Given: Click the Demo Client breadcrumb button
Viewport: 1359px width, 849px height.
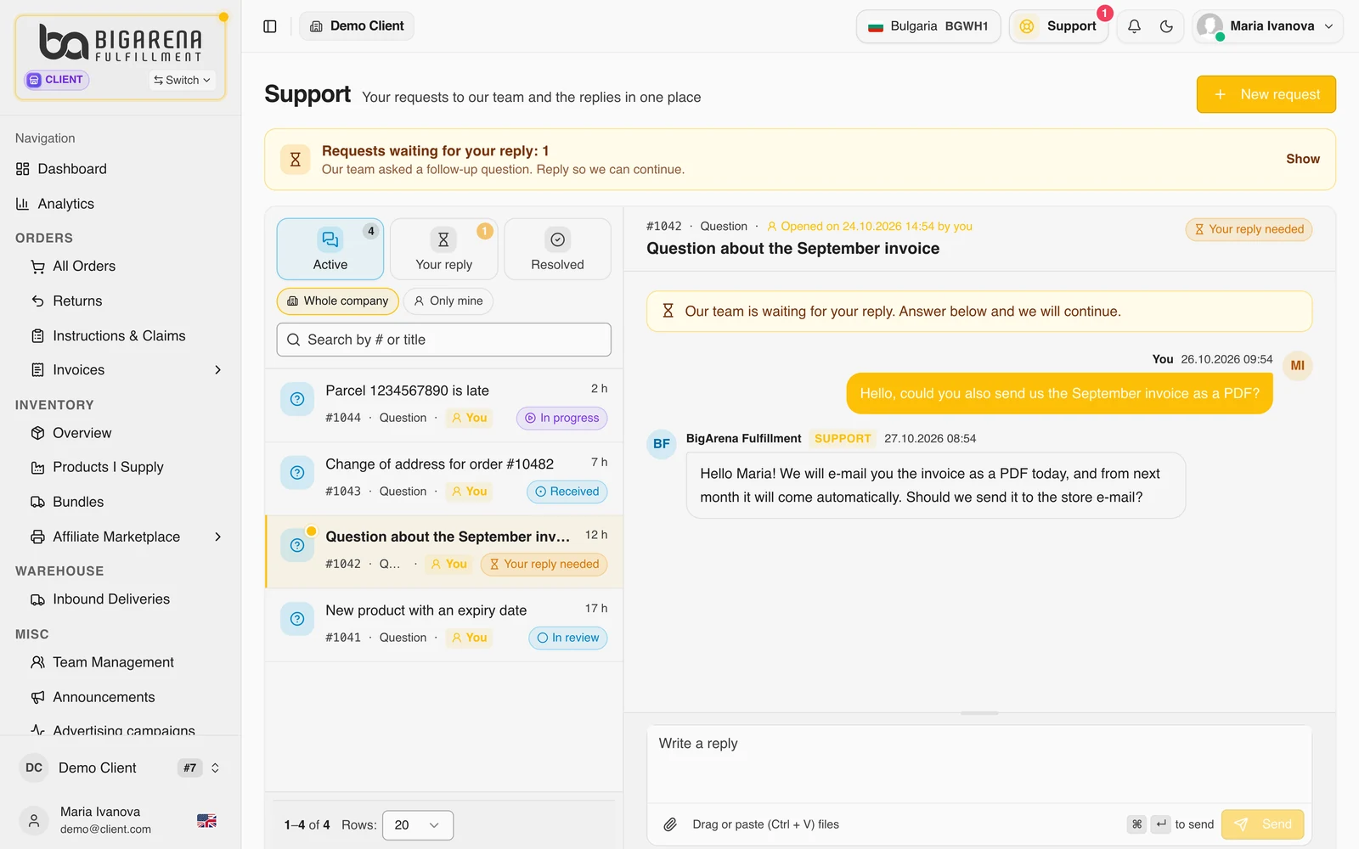Looking at the screenshot, I should pyautogui.click(x=357, y=26).
